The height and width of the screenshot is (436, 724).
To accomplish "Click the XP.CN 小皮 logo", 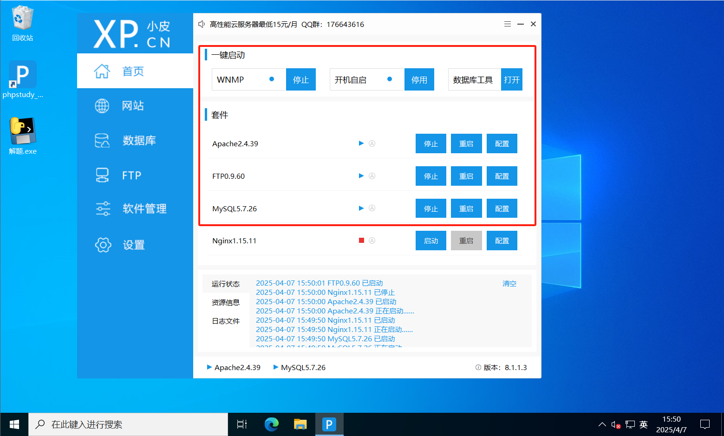I will click(x=132, y=34).
